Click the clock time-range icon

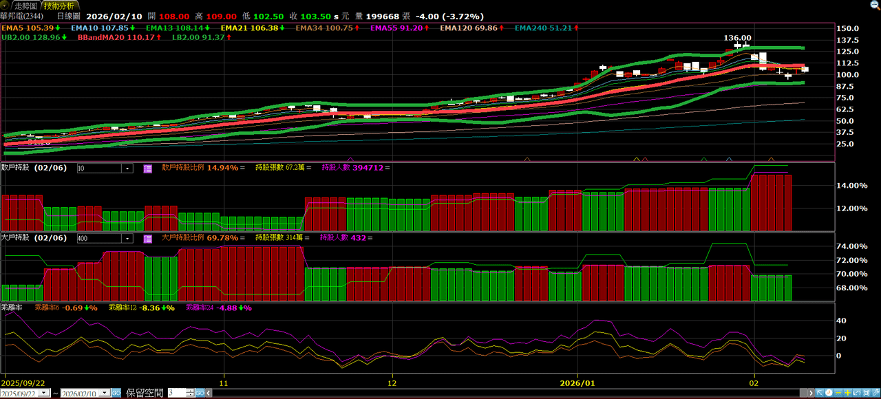click(x=829, y=393)
